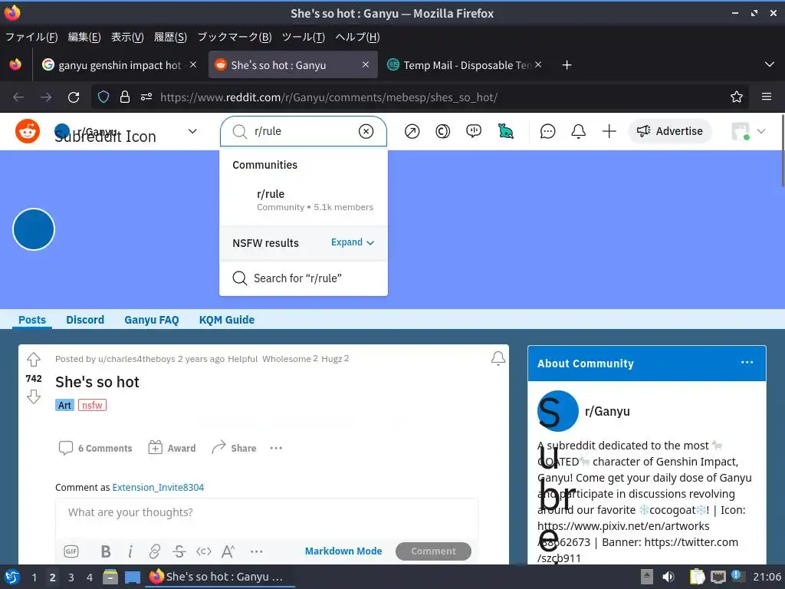
Task: Open the chat bubble icon
Action: click(x=547, y=131)
